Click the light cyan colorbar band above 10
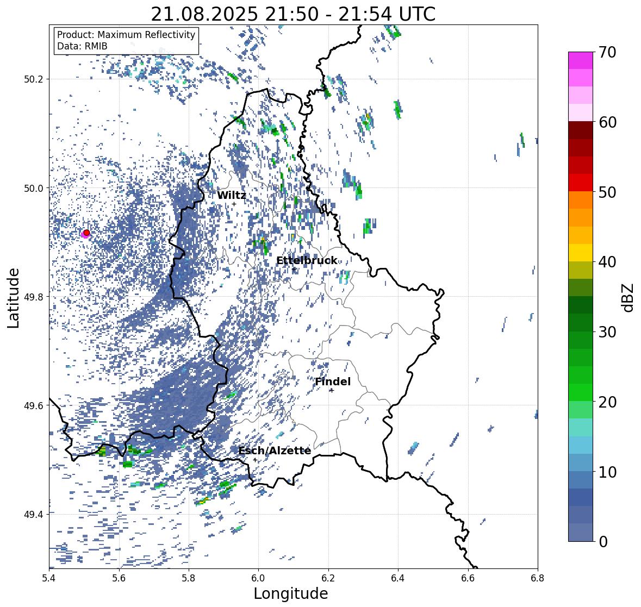The image size is (641, 607). tap(581, 445)
